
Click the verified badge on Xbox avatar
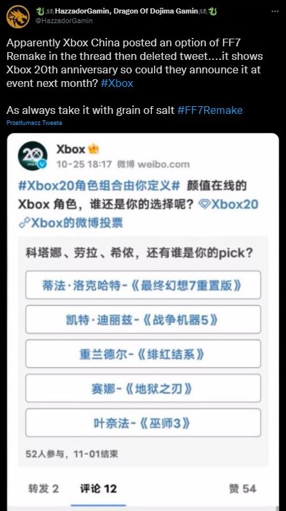click(42, 165)
